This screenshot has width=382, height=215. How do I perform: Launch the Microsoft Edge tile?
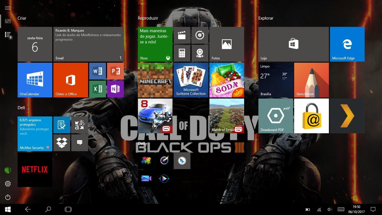[347, 44]
